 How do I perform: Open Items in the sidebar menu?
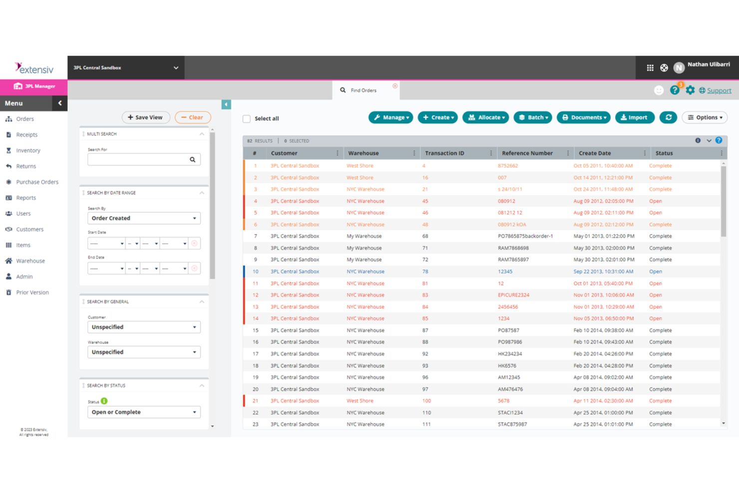tap(23, 245)
